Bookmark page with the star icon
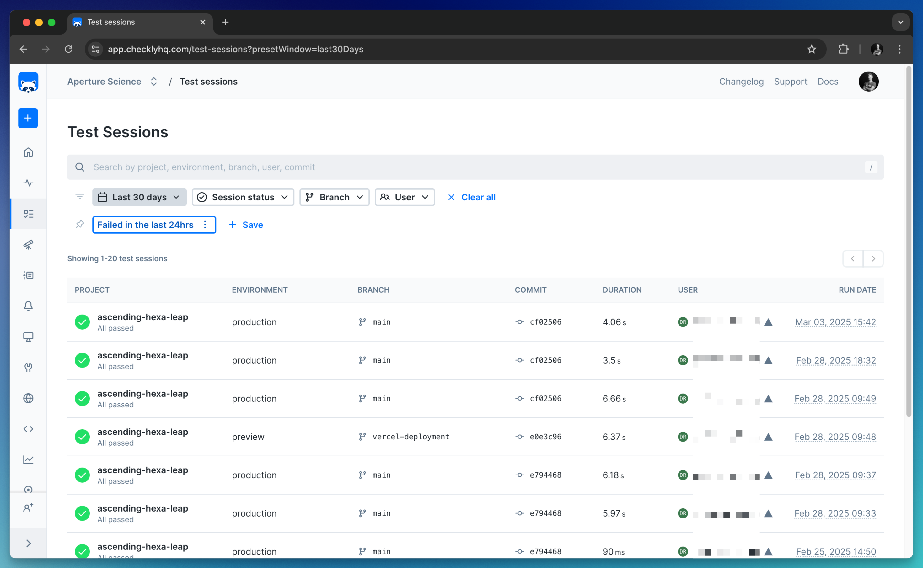This screenshot has height=568, width=923. 811,49
